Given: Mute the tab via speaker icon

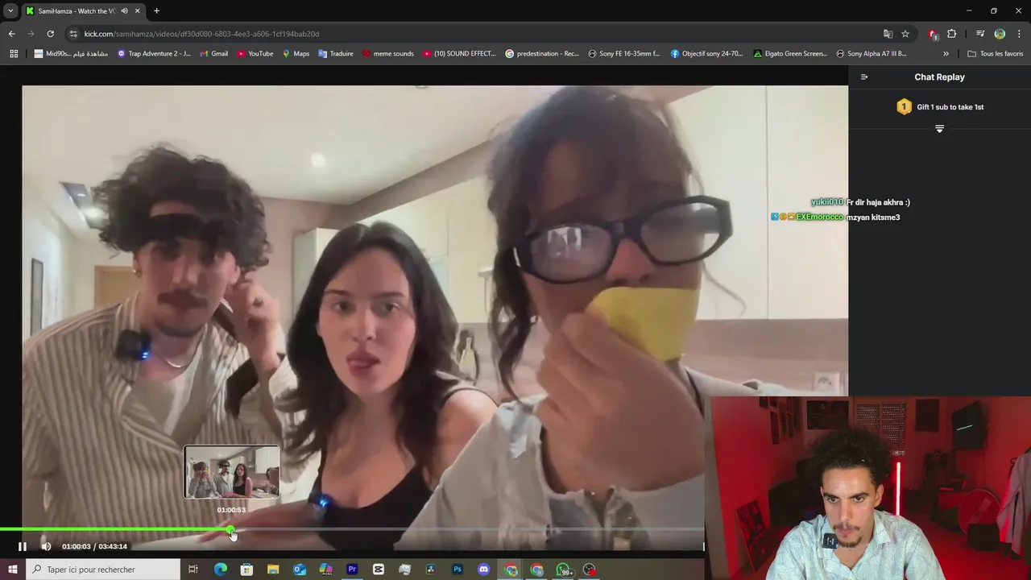Looking at the screenshot, I should pos(124,11).
